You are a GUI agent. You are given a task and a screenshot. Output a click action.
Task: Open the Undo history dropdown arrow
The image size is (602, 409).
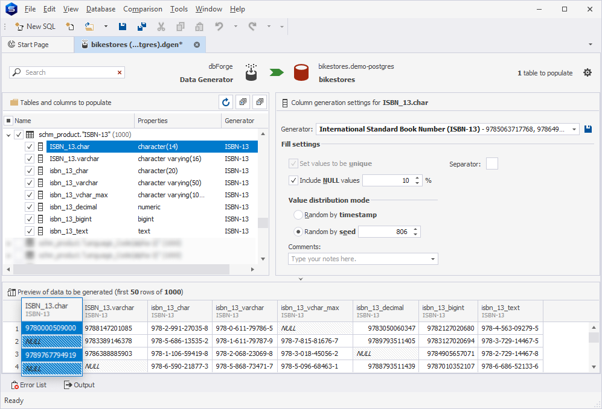tap(235, 27)
